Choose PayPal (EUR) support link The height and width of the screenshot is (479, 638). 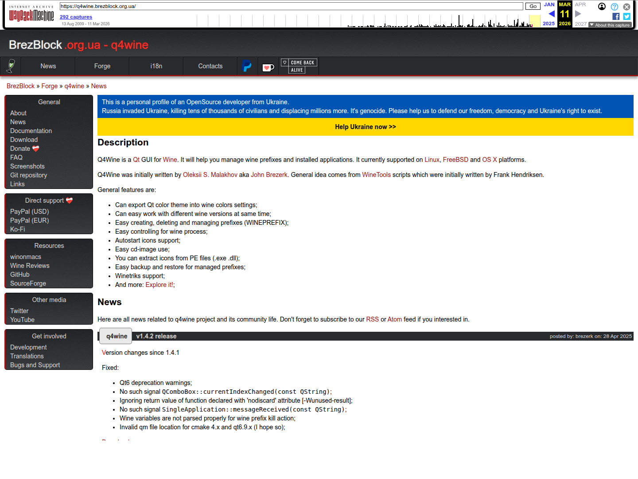pos(30,220)
